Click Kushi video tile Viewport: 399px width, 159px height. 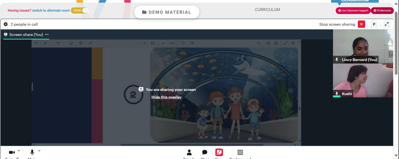point(363,81)
